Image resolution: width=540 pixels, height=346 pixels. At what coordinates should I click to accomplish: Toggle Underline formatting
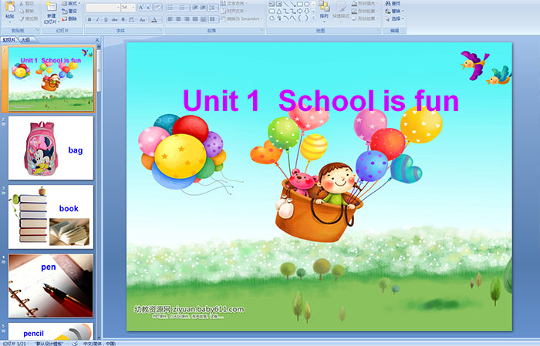pos(106,19)
